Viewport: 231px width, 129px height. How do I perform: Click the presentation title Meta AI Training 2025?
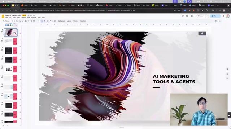[13, 15]
